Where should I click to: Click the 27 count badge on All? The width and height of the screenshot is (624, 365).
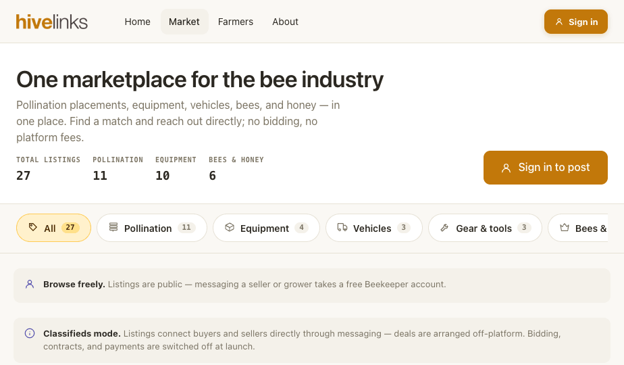coord(70,228)
